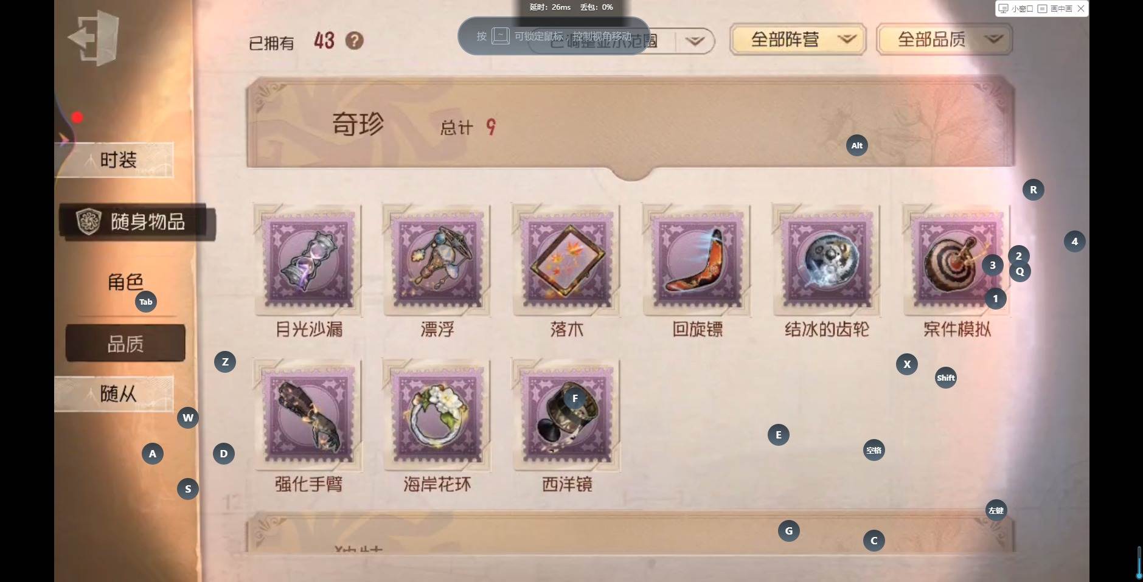This screenshot has height=582, width=1143.
Task: Select the 结冰的齿轮 gear item
Action: pyautogui.click(x=827, y=260)
